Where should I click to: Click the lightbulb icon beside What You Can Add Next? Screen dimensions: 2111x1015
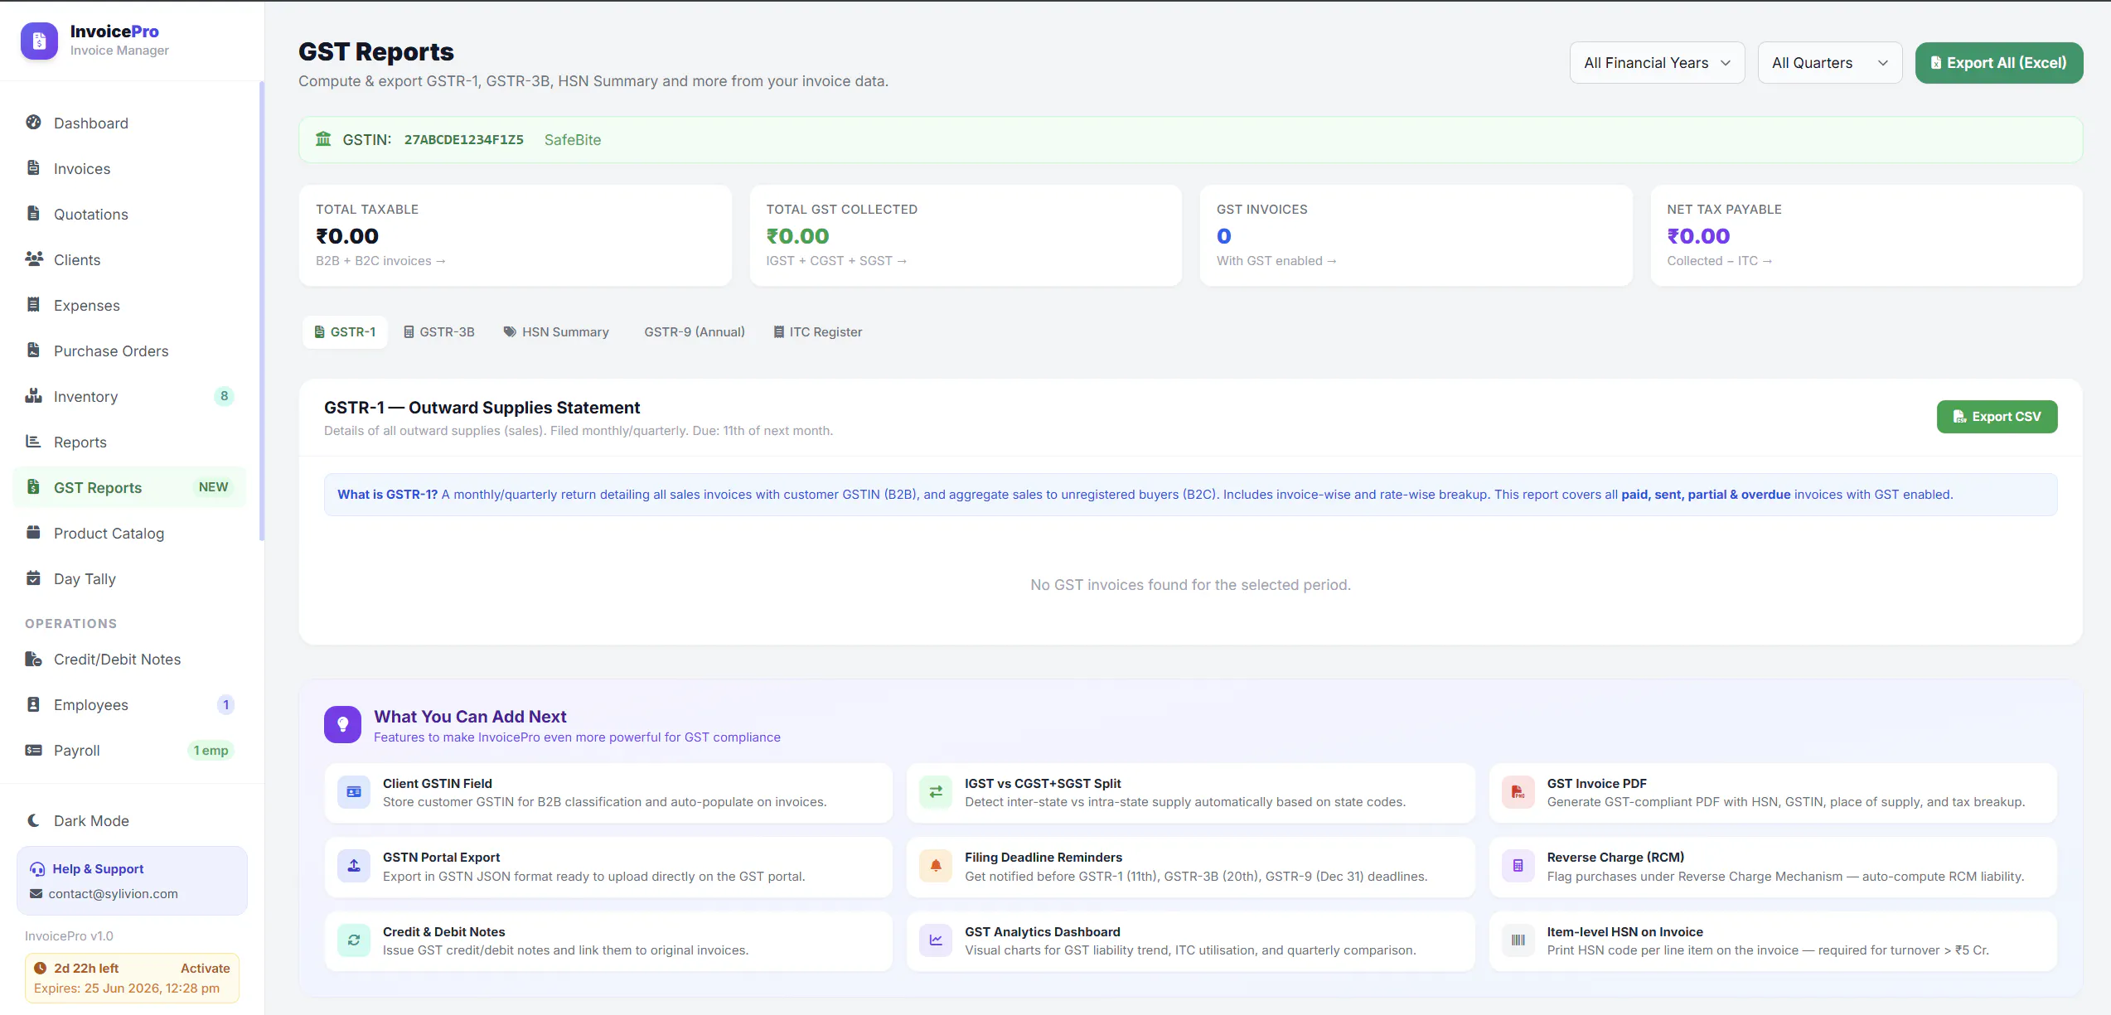pyautogui.click(x=342, y=725)
